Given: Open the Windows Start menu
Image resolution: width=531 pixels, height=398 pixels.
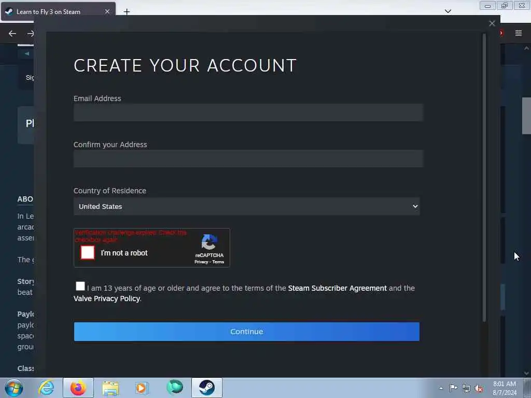Looking at the screenshot, I should [14, 388].
